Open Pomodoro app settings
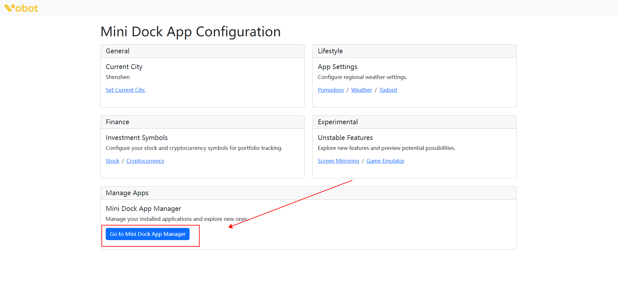 click(331, 90)
